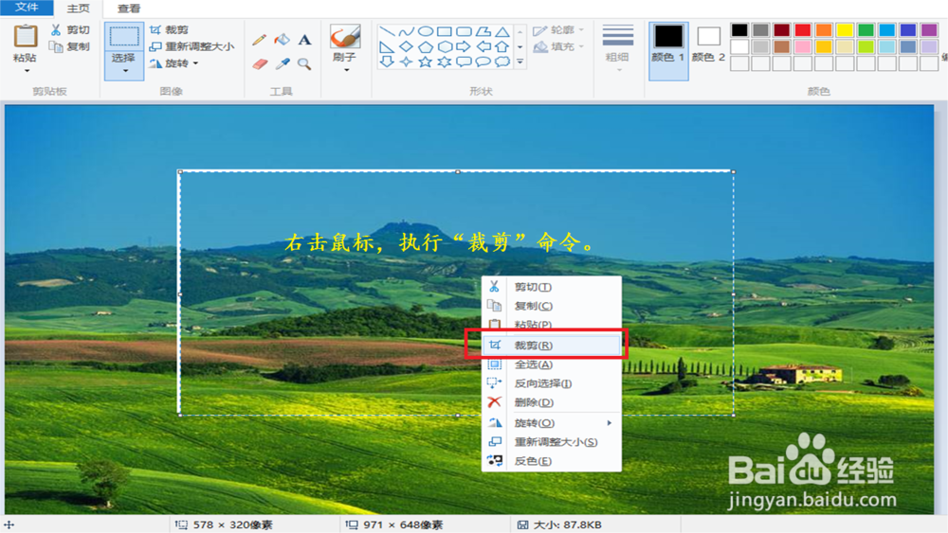This screenshot has height=533, width=948.
Task: Pick the purple color swatch
Action: (929, 30)
